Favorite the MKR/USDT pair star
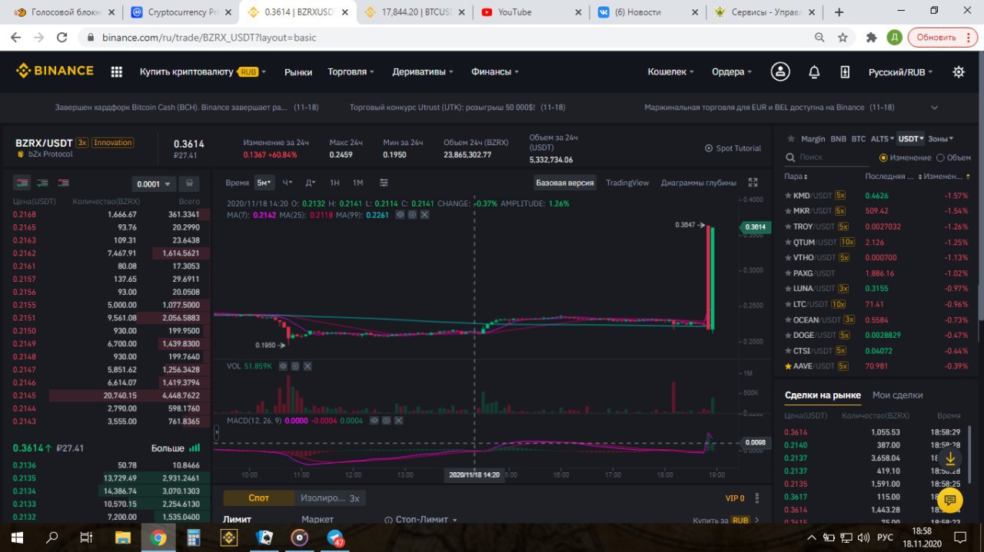This screenshot has height=552, width=984. (x=788, y=211)
